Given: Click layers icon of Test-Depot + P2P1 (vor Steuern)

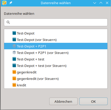Looking at the screenshot, I should coord(14,53).
